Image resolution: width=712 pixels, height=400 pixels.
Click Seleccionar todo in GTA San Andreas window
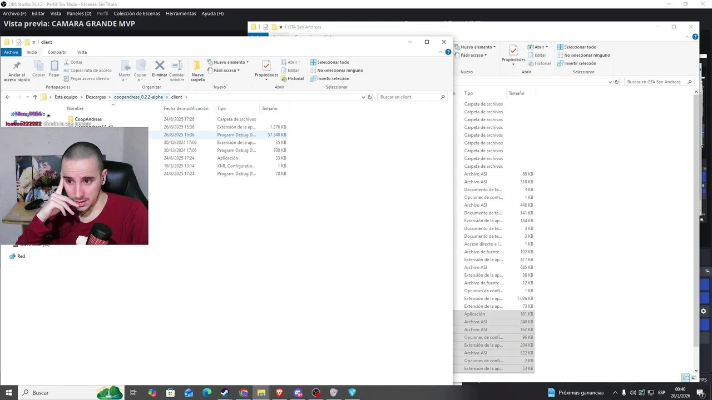pyautogui.click(x=576, y=47)
